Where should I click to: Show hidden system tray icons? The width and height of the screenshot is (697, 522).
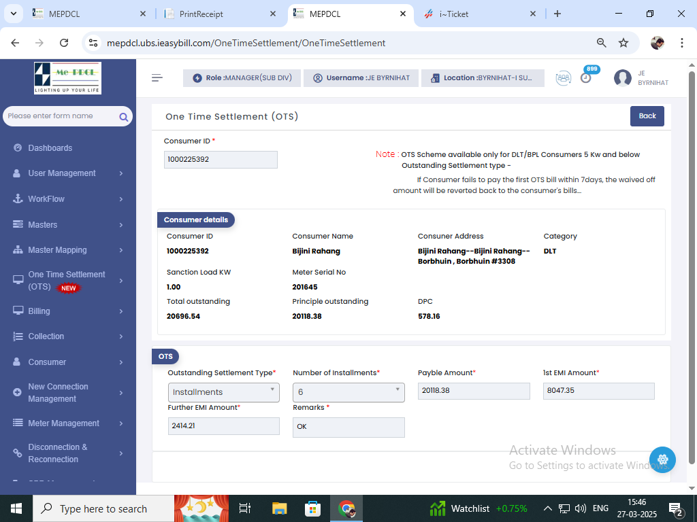(548, 508)
